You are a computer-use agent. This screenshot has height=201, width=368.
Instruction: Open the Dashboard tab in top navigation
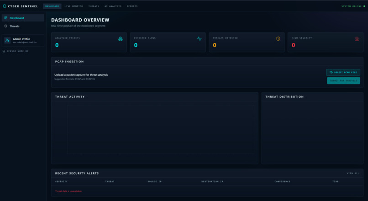coord(52,6)
